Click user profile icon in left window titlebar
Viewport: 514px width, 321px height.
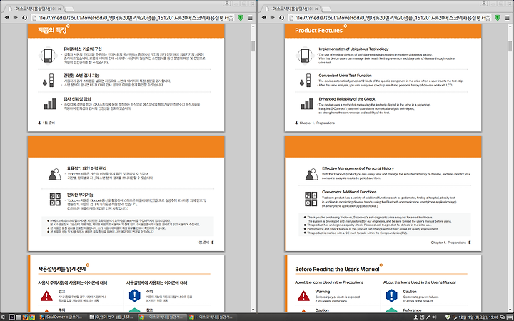click(226, 4)
